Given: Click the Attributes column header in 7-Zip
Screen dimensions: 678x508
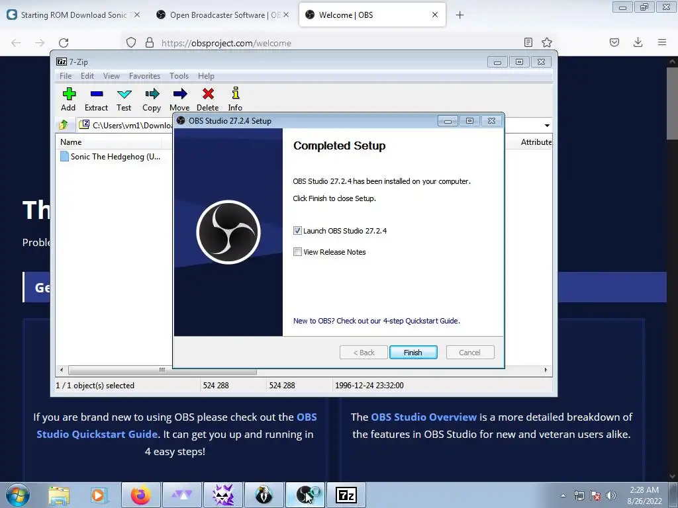Looking at the screenshot, I should pyautogui.click(x=536, y=142).
